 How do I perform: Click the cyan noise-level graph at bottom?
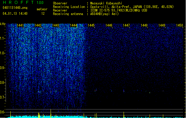(94, 117)
